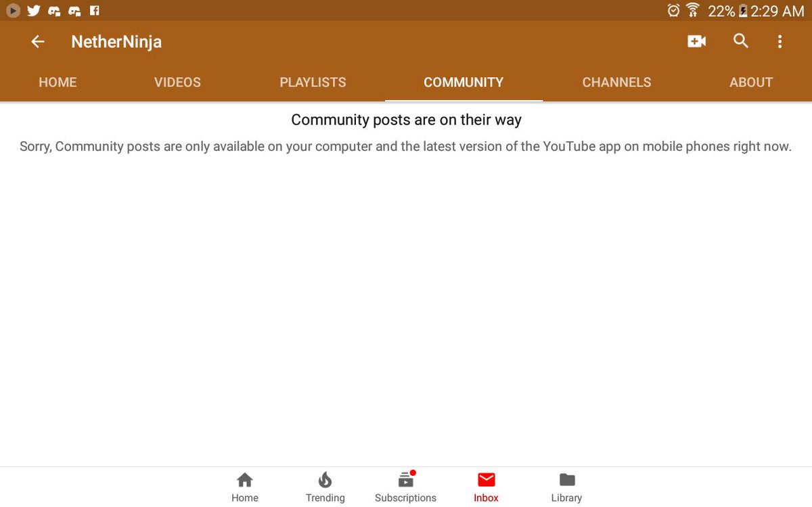Open the VIDEOS tab
Screen dimensions: 812x507
pos(177,82)
